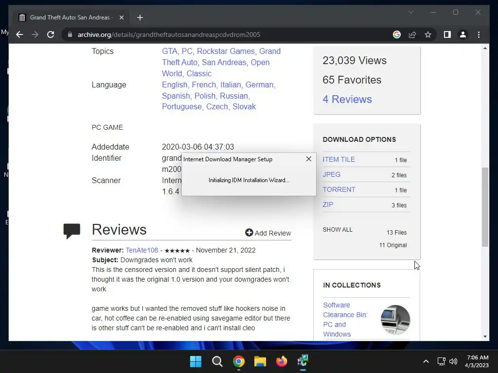Viewport: 498px width, 373px height.
Task: Click the page scrollbar up arrow
Action: (x=485, y=48)
